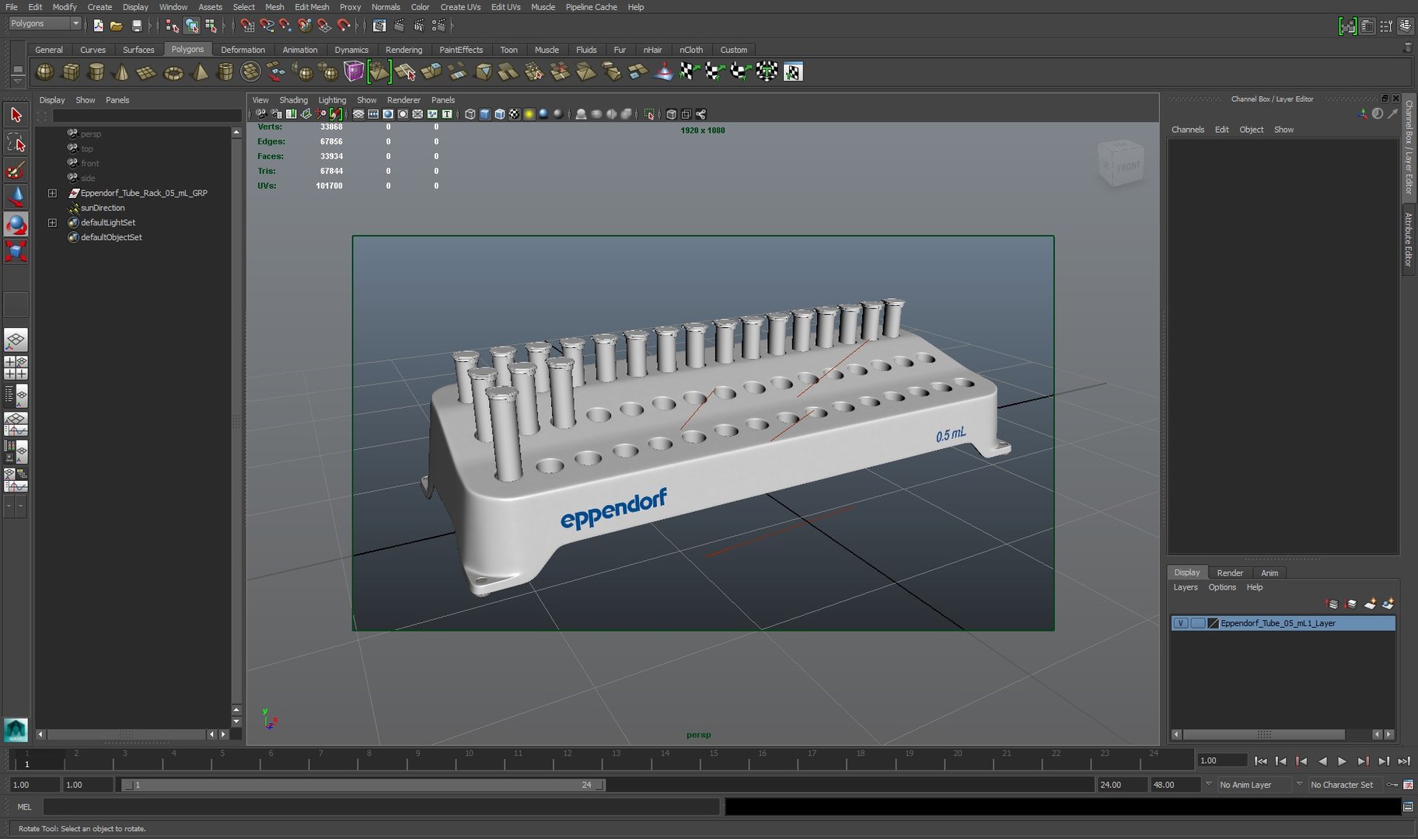The width and height of the screenshot is (1418, 839).
Task: Create layer from selected objects icon
Action: 1388,604
